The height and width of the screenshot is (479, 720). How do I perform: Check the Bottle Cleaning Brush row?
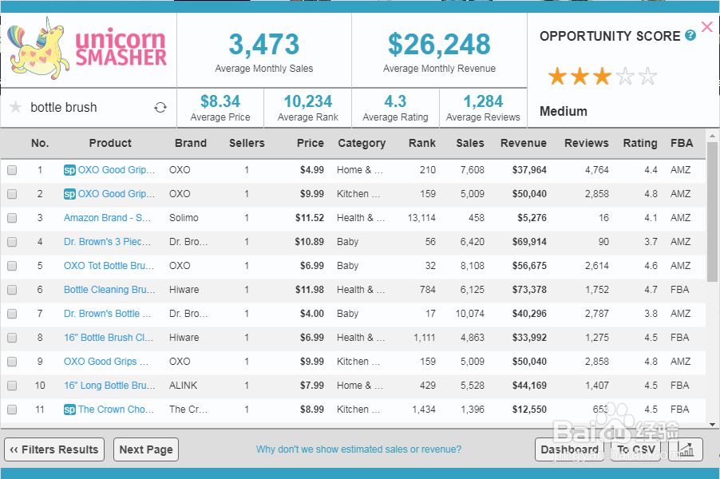click(x=12, y=290)
